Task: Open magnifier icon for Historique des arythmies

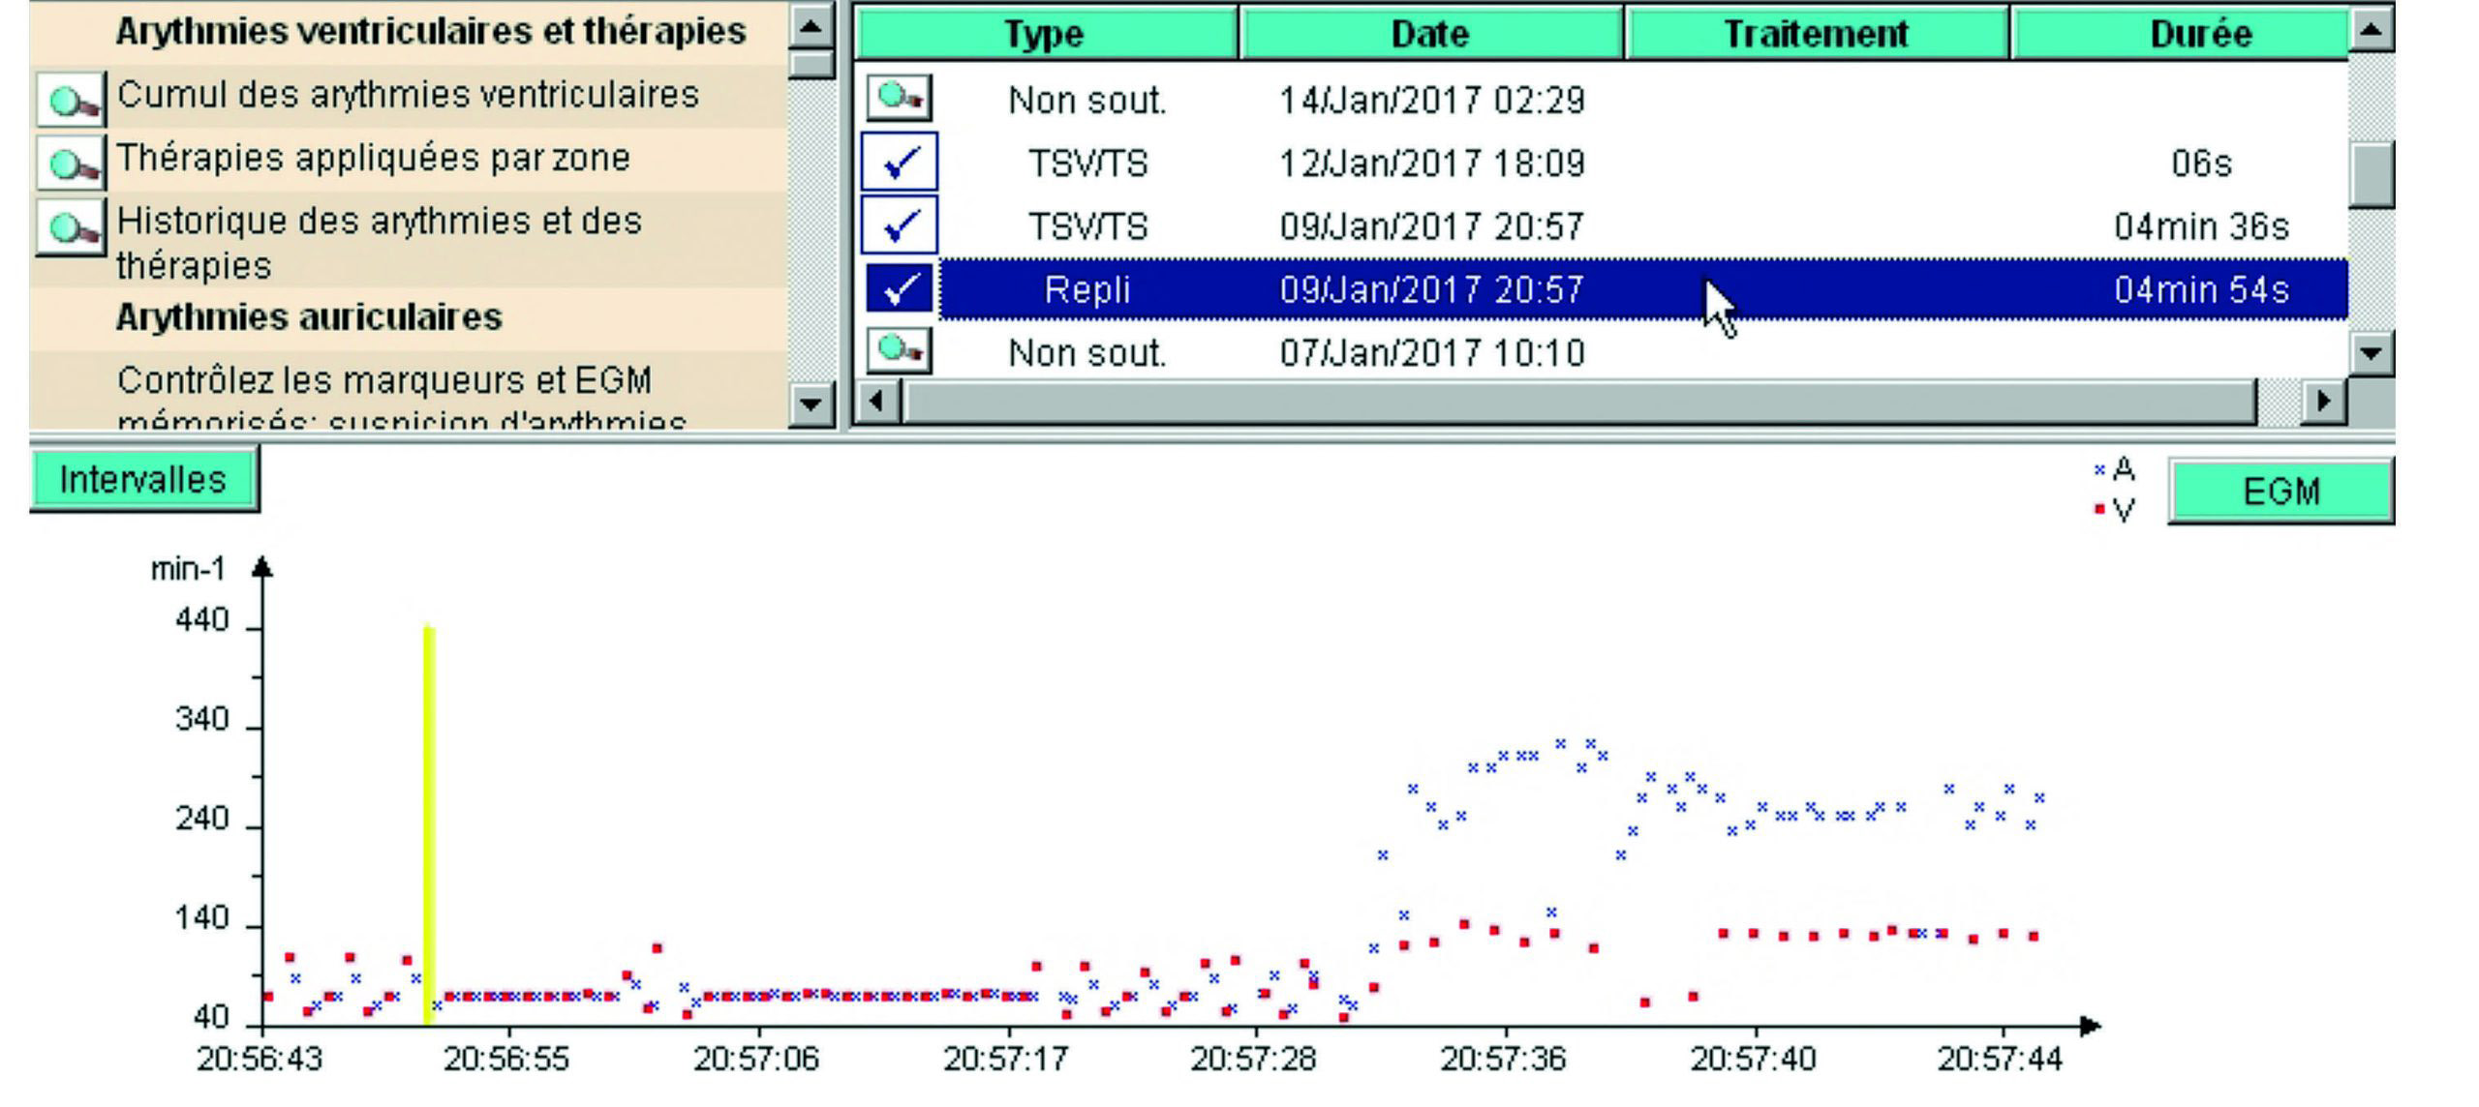Action: [x=71, y=227]
